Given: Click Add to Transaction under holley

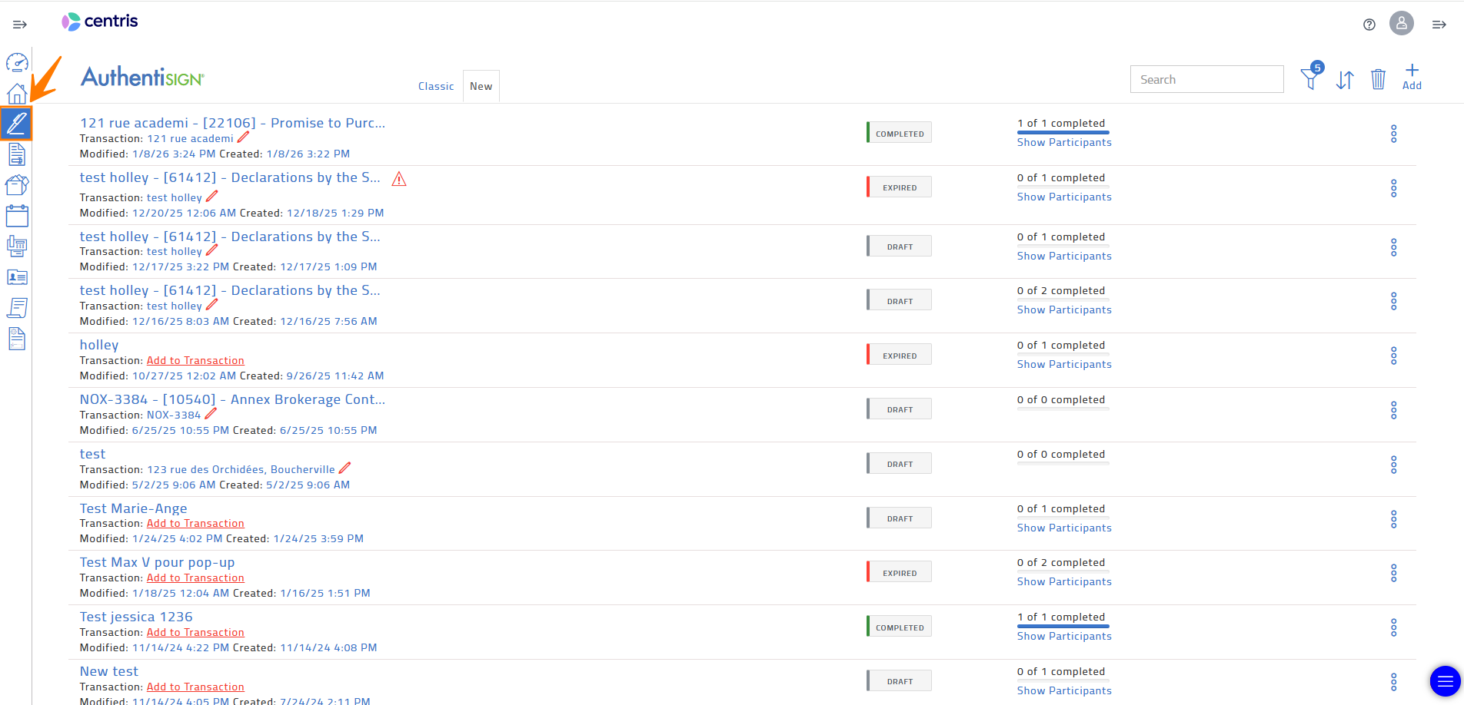Looking at the screenshot, I should [195, 360].
